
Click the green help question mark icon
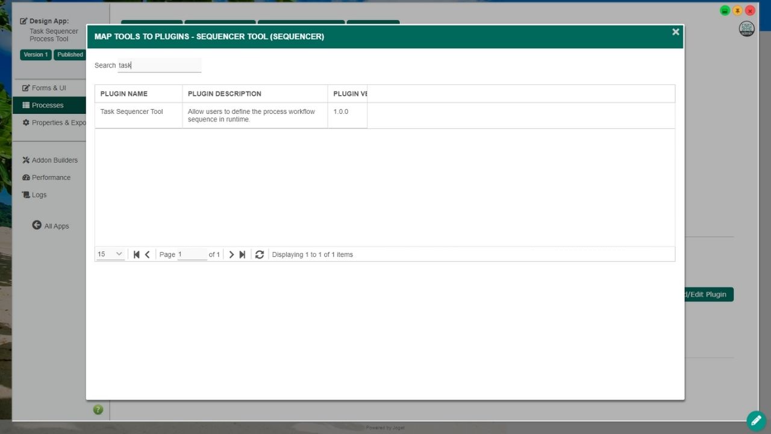point(98,410)
